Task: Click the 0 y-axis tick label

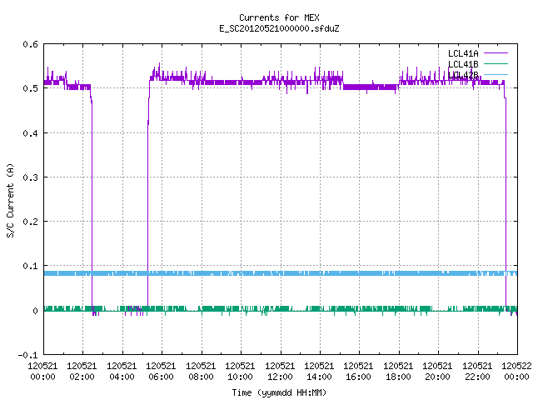Action: click(35, 311)
